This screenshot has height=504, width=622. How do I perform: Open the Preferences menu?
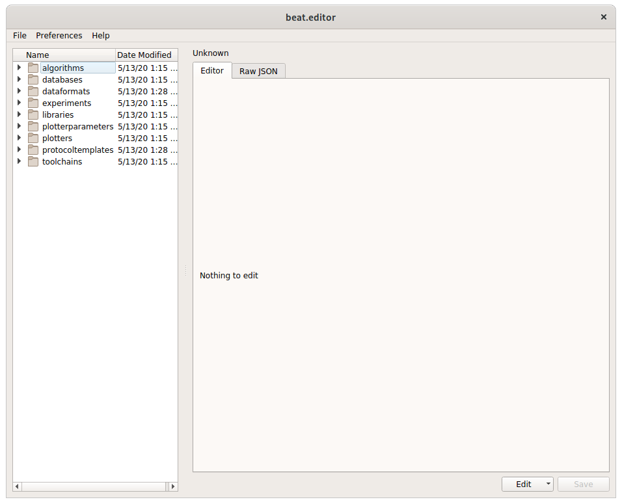pos(59,35)
